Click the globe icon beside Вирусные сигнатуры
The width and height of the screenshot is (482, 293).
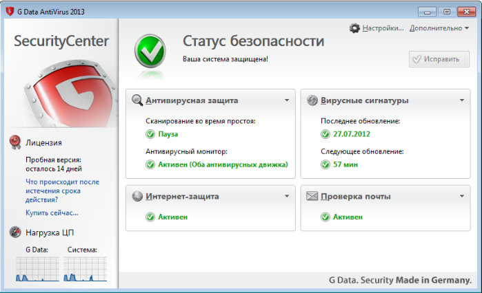pyautogui.click(x=312, y=100)
